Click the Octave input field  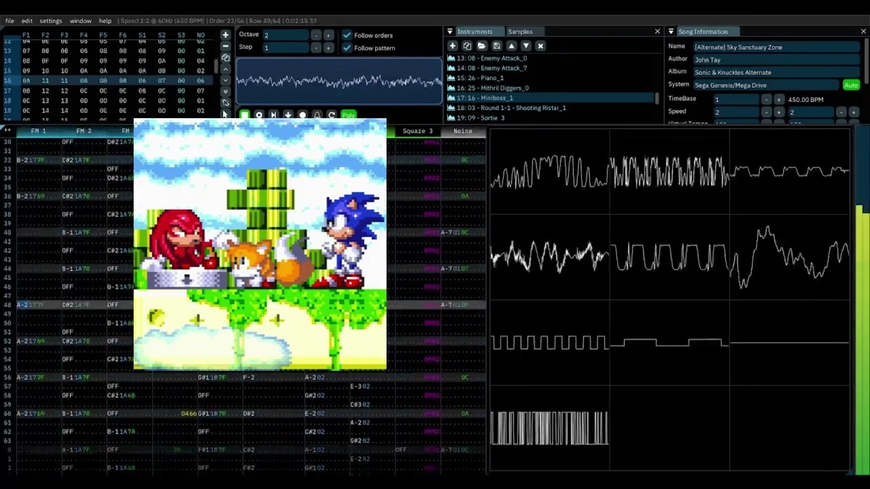(x=285, y=35)
